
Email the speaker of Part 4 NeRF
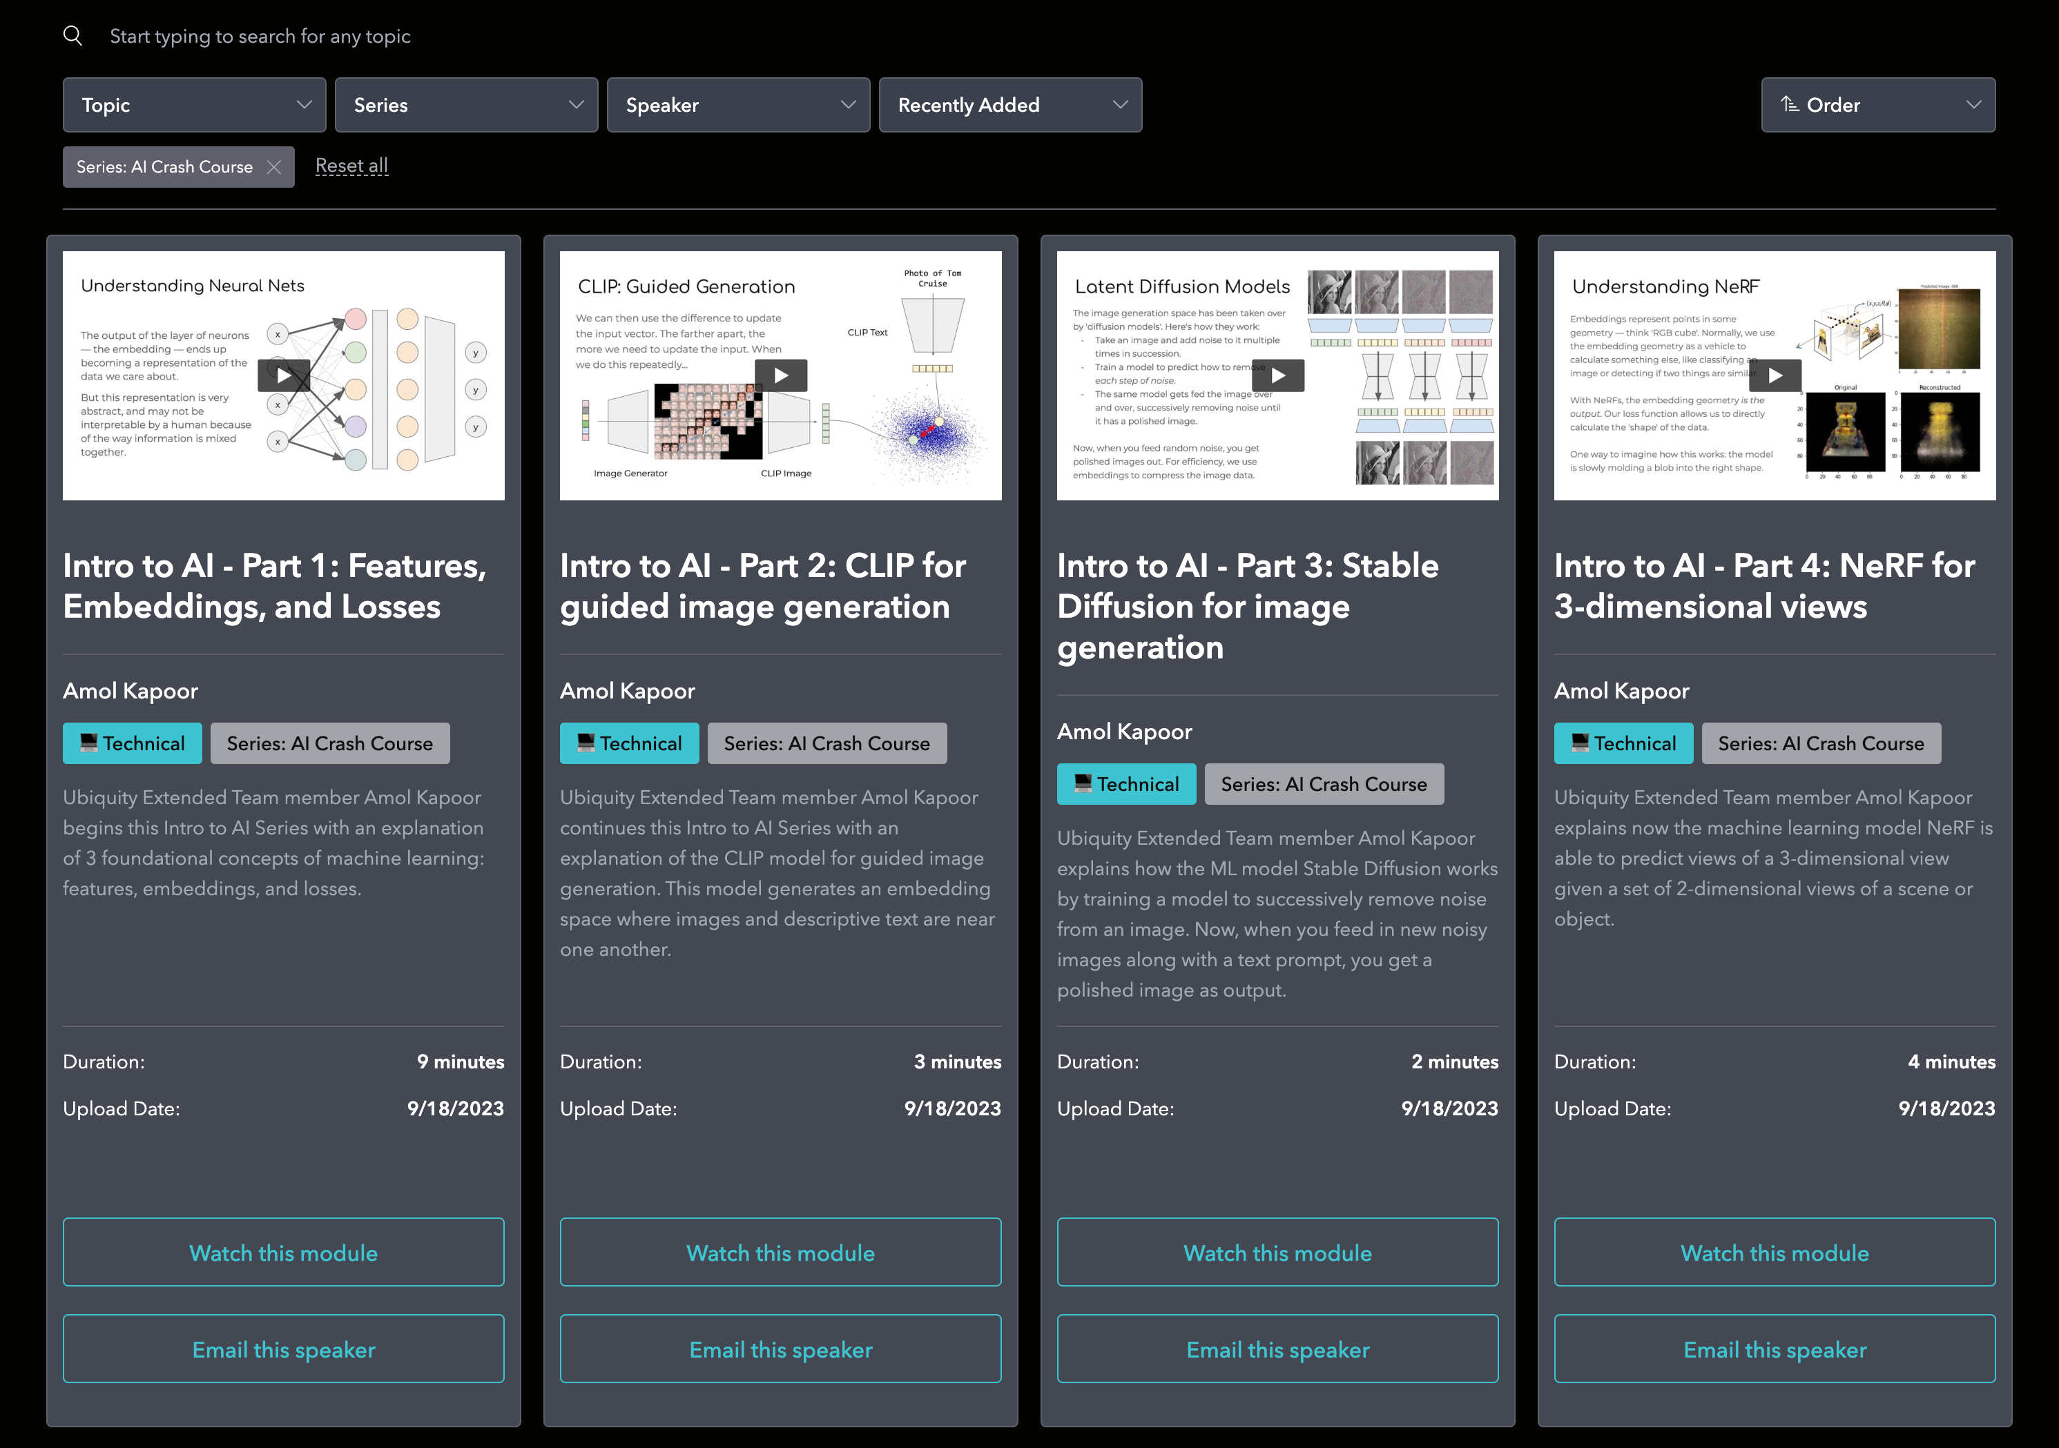[1775, 1349]
